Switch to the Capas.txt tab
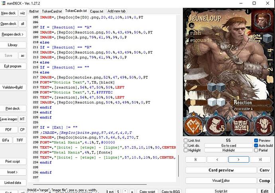Image resolution: width=275 pixels, height=193 pixels. click(x=96, y=11)
